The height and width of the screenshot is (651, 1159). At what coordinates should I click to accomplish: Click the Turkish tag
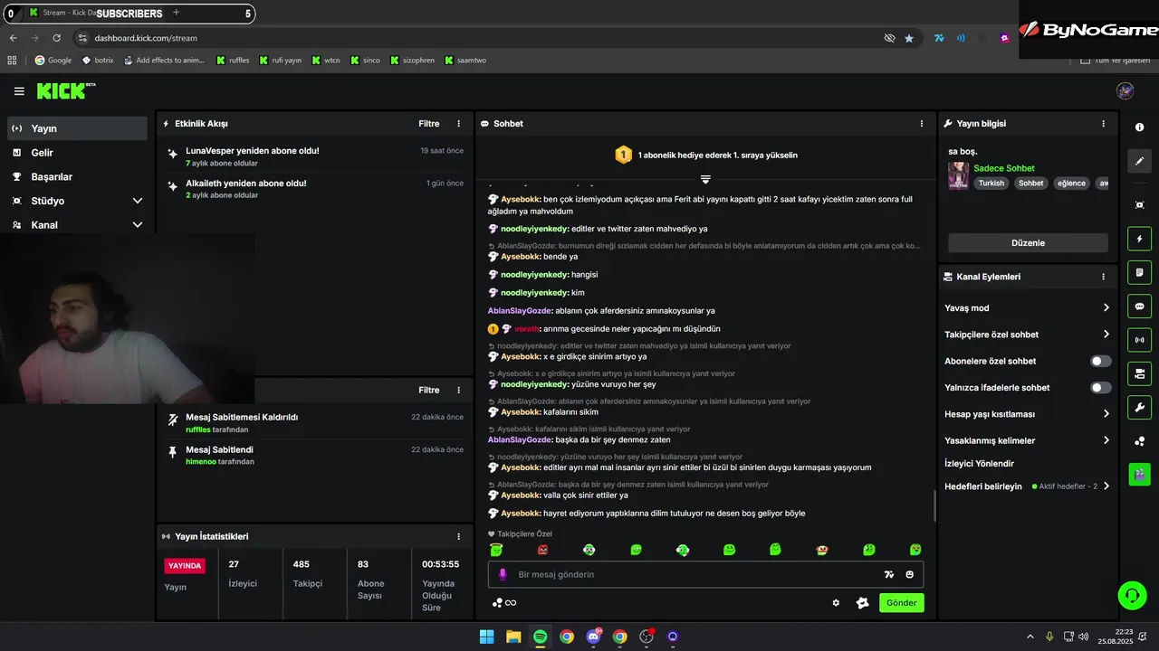(991, 183)
